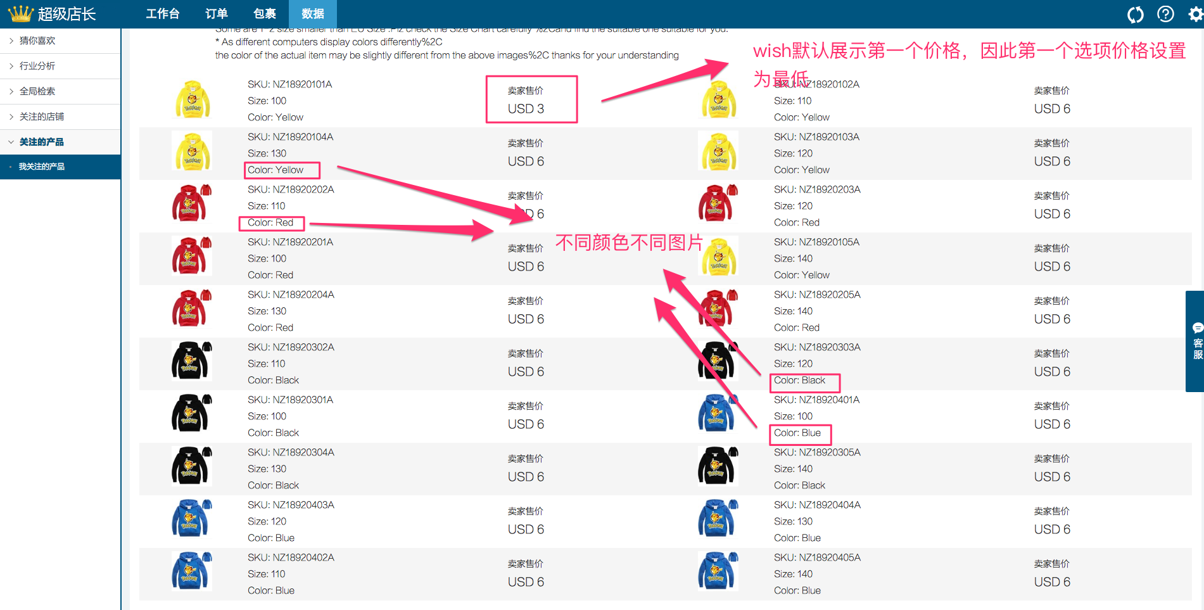Click yellow hoodie thumbnail for SKU NZ18920103A
The height and width of the screenshot is (610, 1204).
pyautogui.click(x=718, y=151)
